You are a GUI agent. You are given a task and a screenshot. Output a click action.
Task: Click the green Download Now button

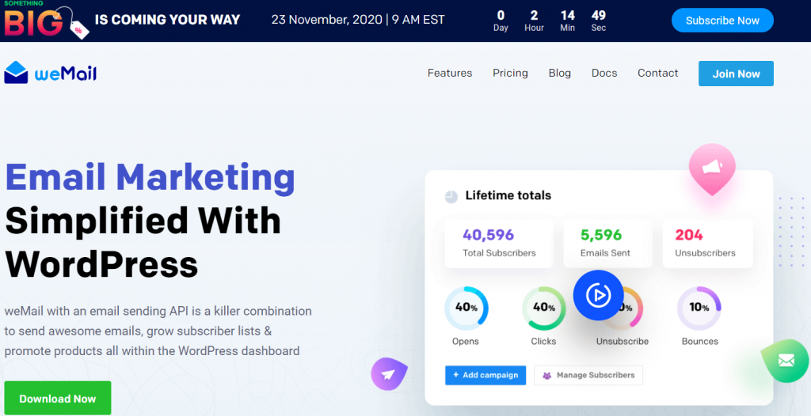(57, 399)
